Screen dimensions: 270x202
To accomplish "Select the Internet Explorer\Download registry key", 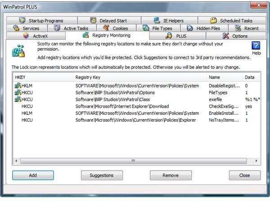I will (122, 106).
